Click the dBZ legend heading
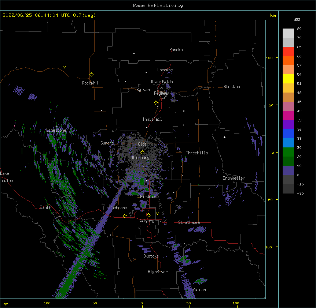316x308 pixels. click(297, 19)
